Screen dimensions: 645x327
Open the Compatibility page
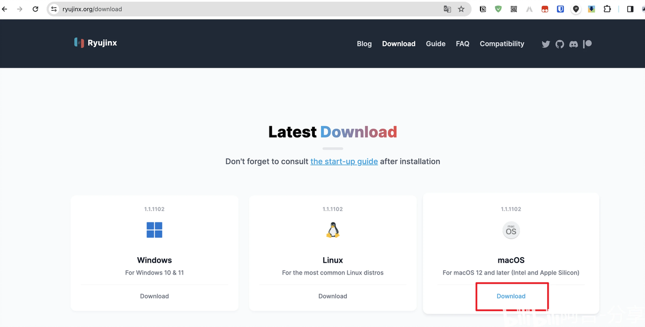[502, 44]
